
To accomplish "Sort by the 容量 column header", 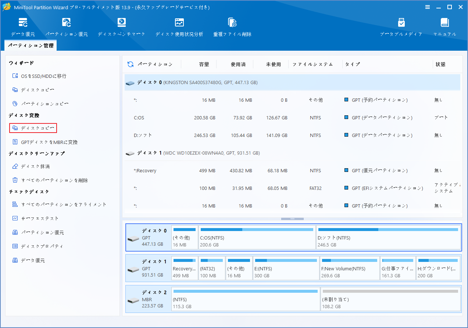I will pos(204,64).
